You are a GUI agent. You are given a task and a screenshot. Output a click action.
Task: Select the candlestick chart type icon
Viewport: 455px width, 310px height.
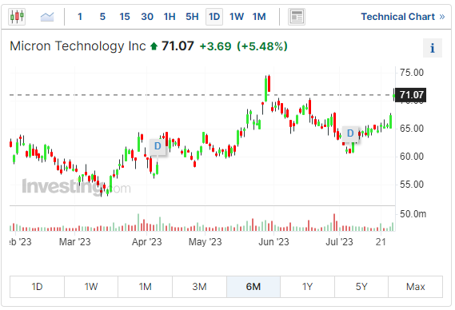pos(17,17)
